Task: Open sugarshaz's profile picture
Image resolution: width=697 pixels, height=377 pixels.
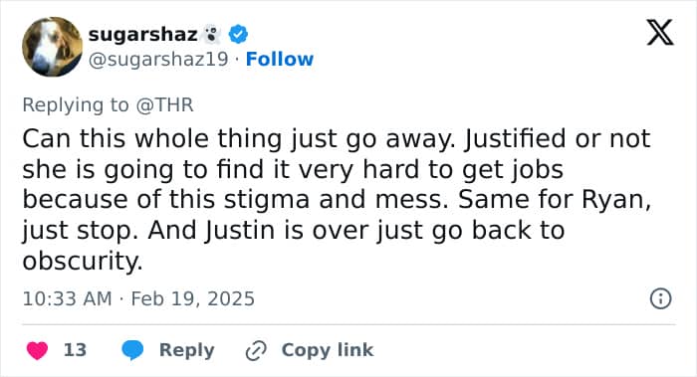Action: [x=53, y=47]
